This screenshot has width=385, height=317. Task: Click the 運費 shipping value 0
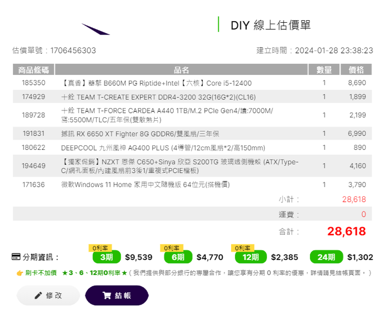(364, 214)
